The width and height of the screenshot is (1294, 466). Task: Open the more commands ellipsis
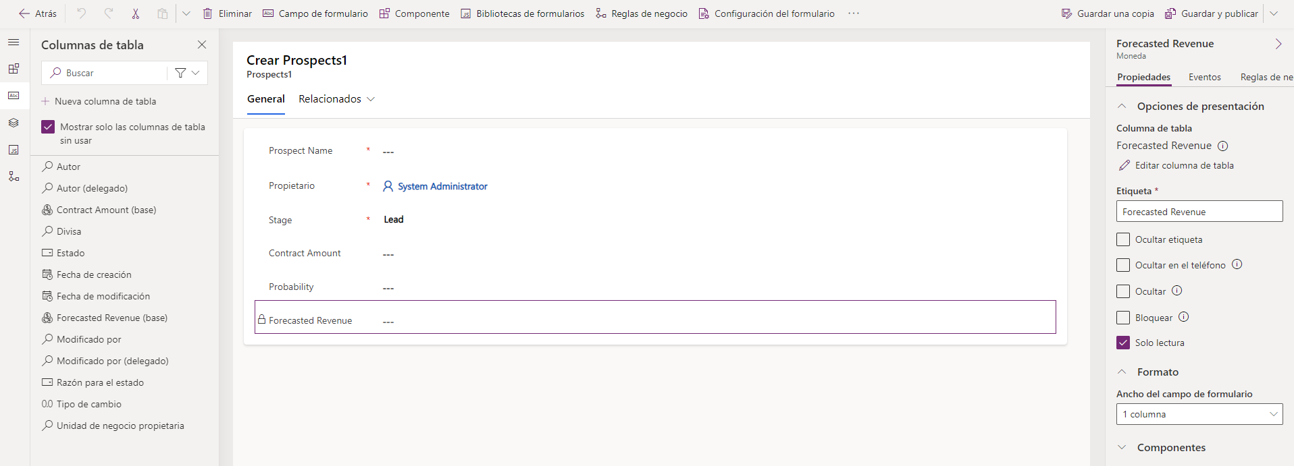tap(854, 13)
